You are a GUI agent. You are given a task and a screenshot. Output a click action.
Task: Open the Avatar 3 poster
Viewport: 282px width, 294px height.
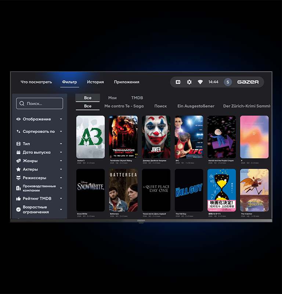point(90,137)
